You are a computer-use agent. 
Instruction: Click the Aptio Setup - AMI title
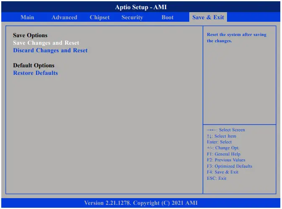click(x=141, y=7)
